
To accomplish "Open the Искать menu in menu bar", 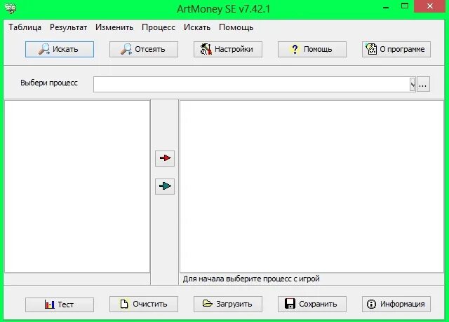I will point(197,27).
